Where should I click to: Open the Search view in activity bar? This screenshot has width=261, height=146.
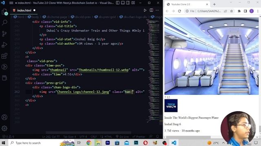tap(4, 22)
